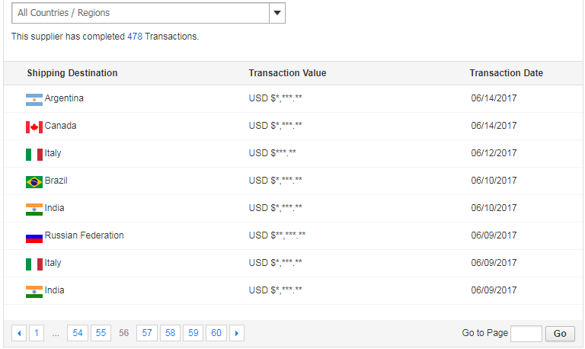Click the previous page arrow icon
The height and width of the screenshot is (349, 585).
(x=19, y=333)
